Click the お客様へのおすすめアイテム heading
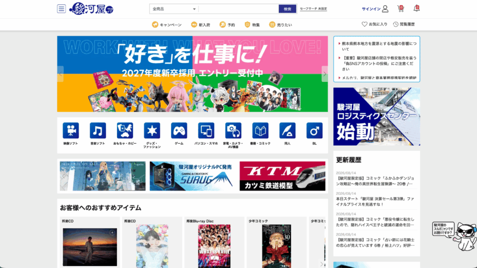 101,208
